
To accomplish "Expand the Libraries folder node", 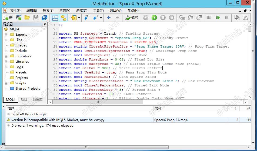I will click(6, 62).
